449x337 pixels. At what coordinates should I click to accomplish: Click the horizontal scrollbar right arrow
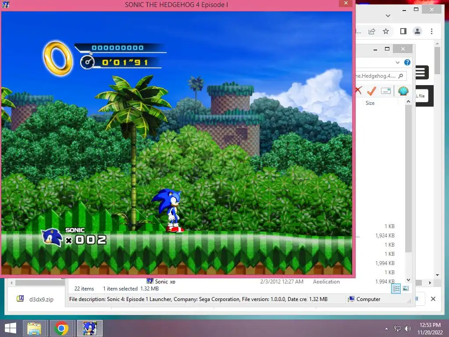(x=430, y=283)
